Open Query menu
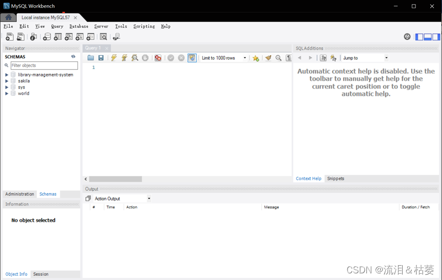442x280 pixels. 57,26
